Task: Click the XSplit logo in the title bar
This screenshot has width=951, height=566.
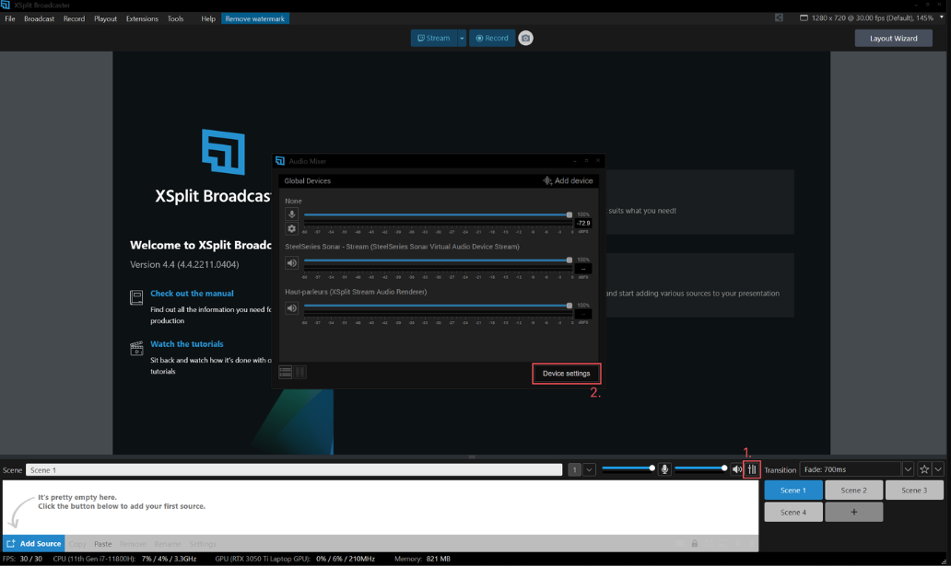Action: [6, 5]
